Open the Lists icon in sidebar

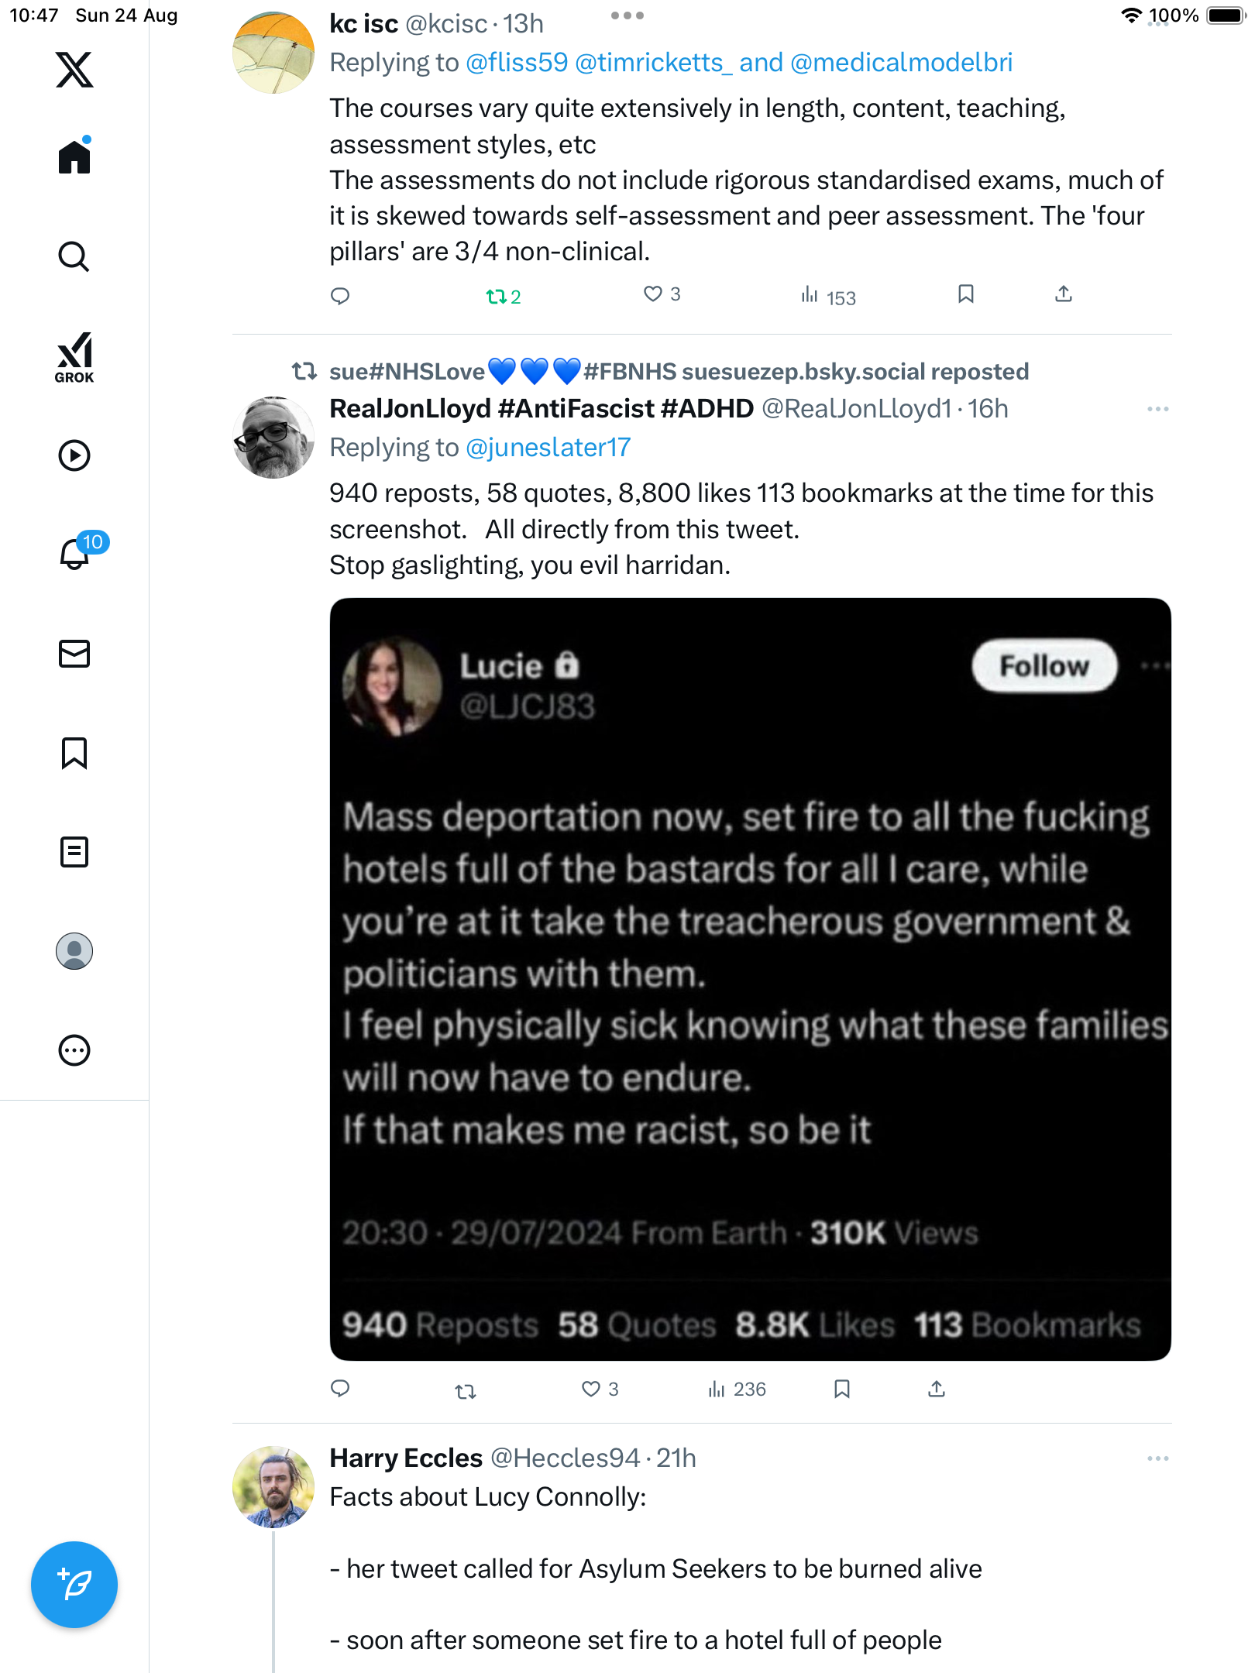point(74,851)
